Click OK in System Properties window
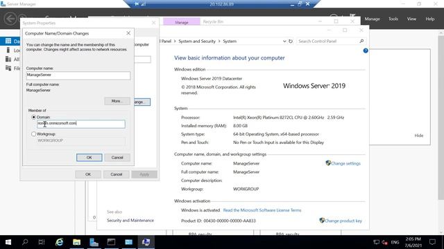The width and height of the screenshot is (444, 249). pos(88,174)
